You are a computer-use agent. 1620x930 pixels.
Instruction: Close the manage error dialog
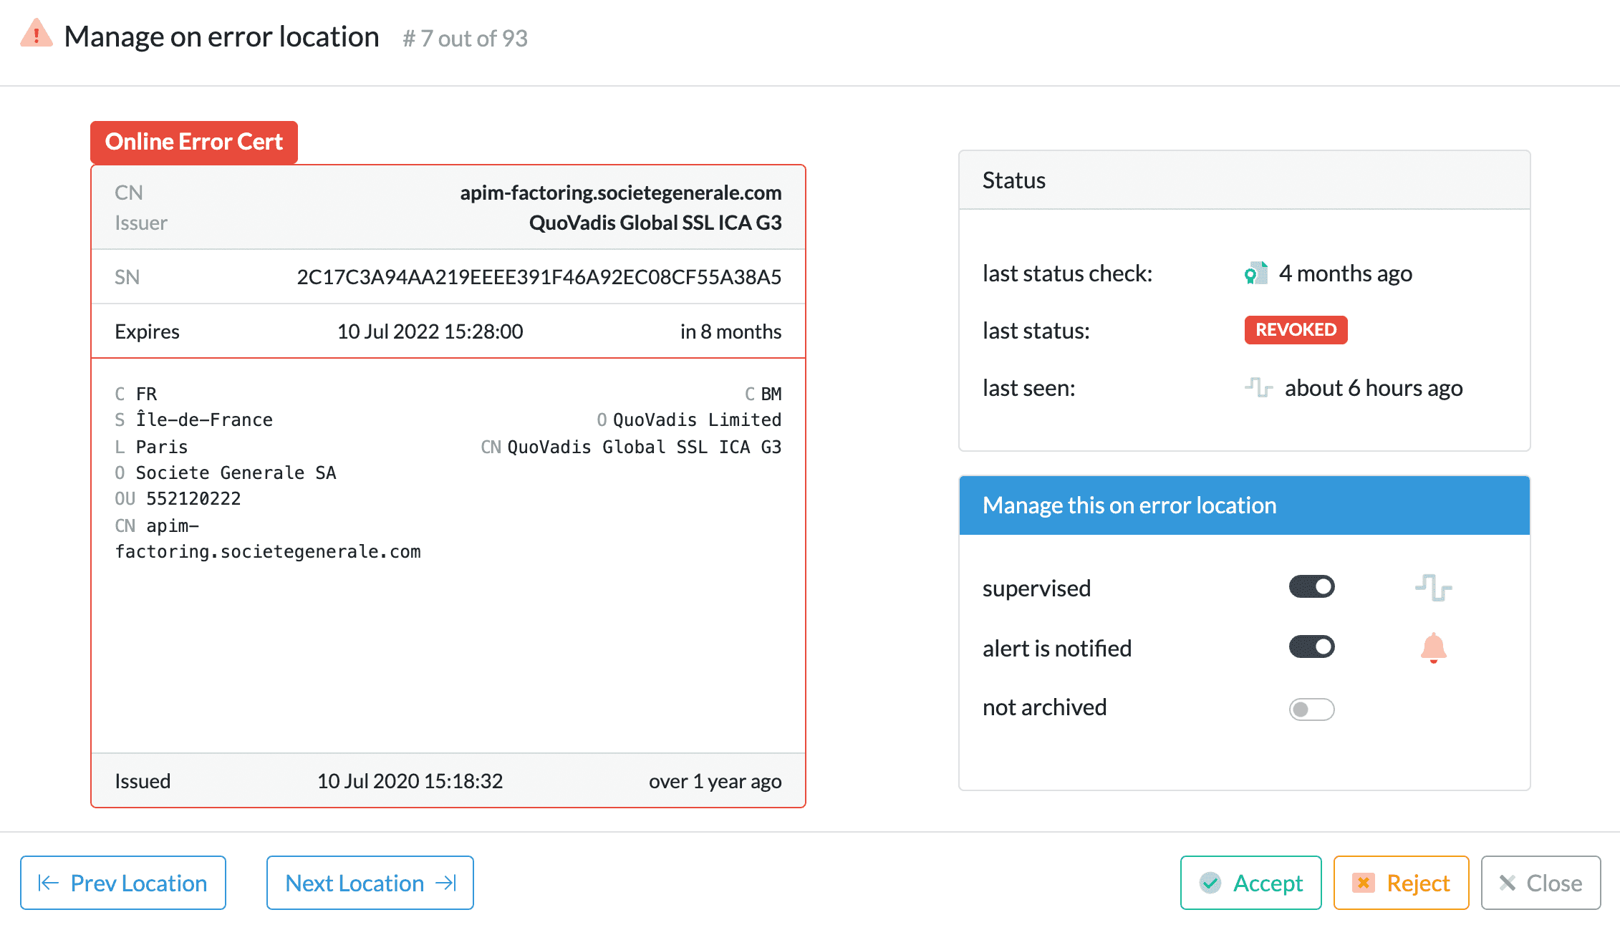(1541, 883)
